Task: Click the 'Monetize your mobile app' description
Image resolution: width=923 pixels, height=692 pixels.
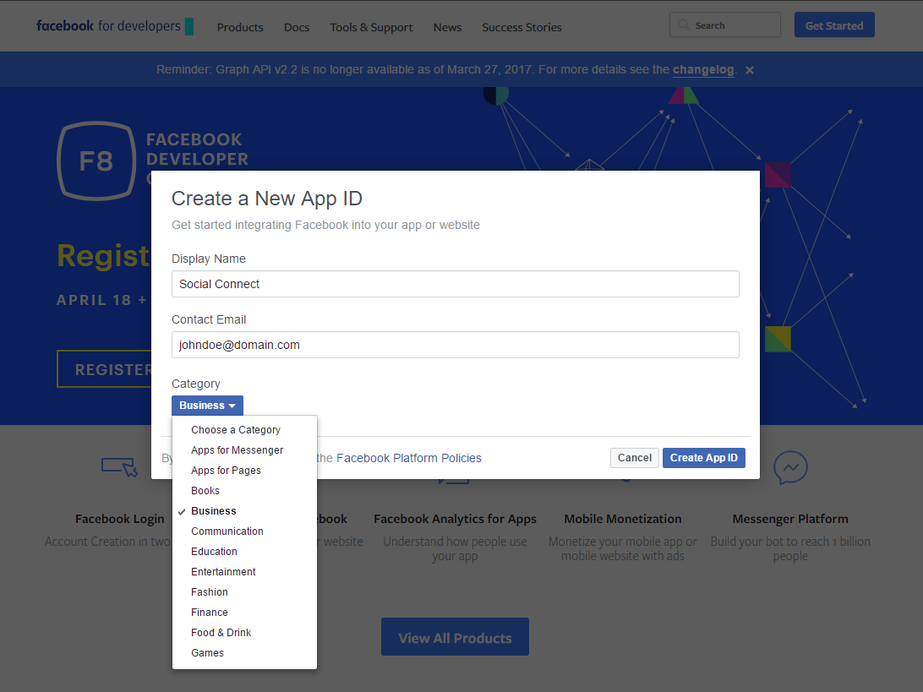Action: click(623, 548)
